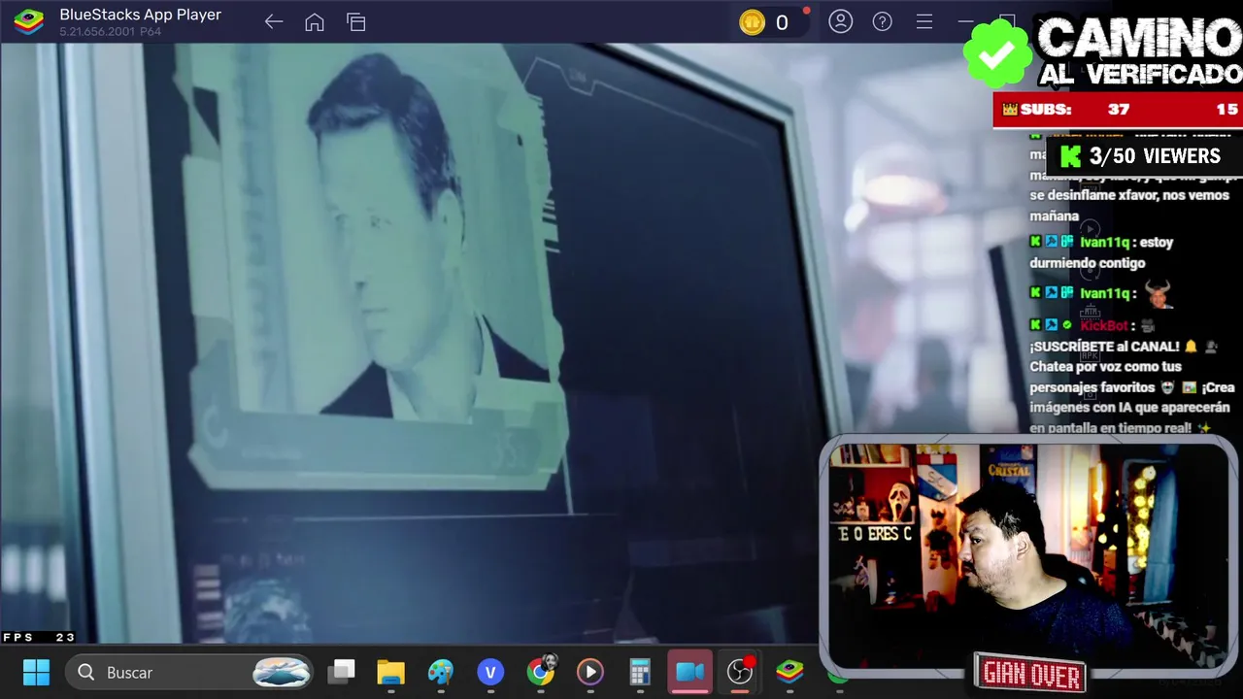Launch the Paint palette app
The height and width of the screenshot is (699, 1243).
click(441, 672)
